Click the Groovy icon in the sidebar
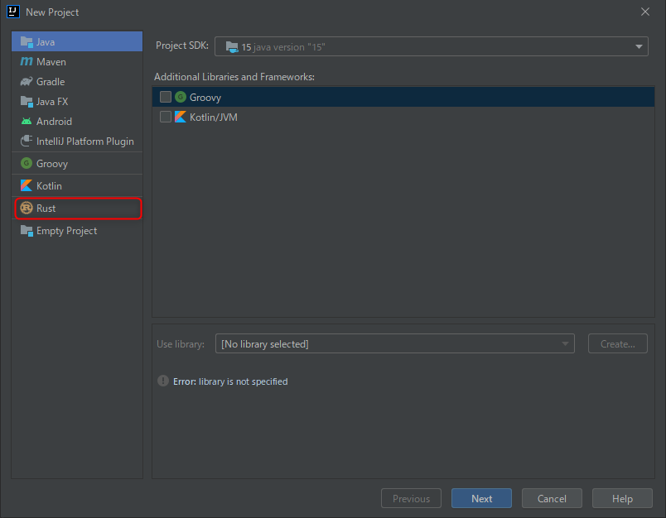666x518 pixels. click(27, 163)
